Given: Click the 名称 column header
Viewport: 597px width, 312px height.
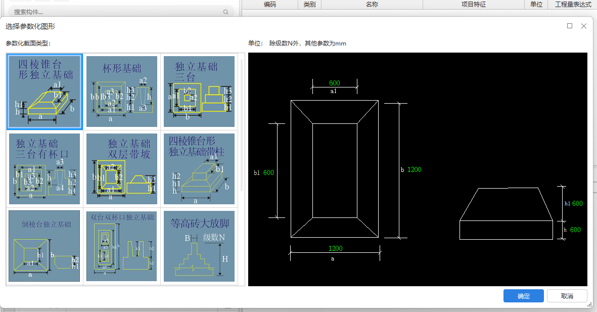Looking at the screenshot, I should (372, 4).
